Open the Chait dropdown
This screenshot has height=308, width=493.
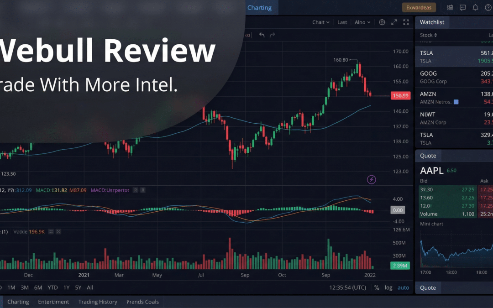pyautogui.click(x=321, y=22)
